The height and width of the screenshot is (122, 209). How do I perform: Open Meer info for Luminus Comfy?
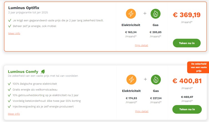pos(14,114)
